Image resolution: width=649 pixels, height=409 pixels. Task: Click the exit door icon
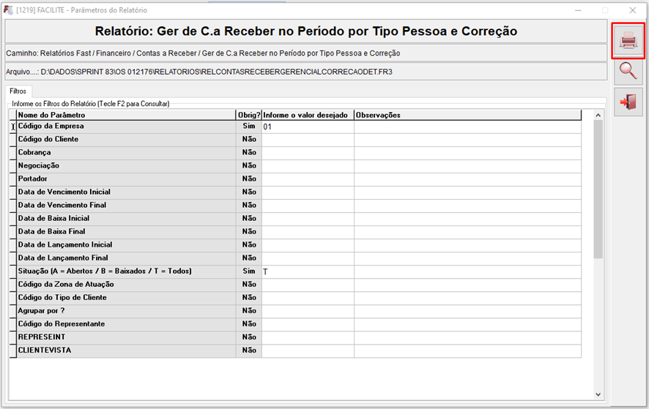tap(628, 102)
